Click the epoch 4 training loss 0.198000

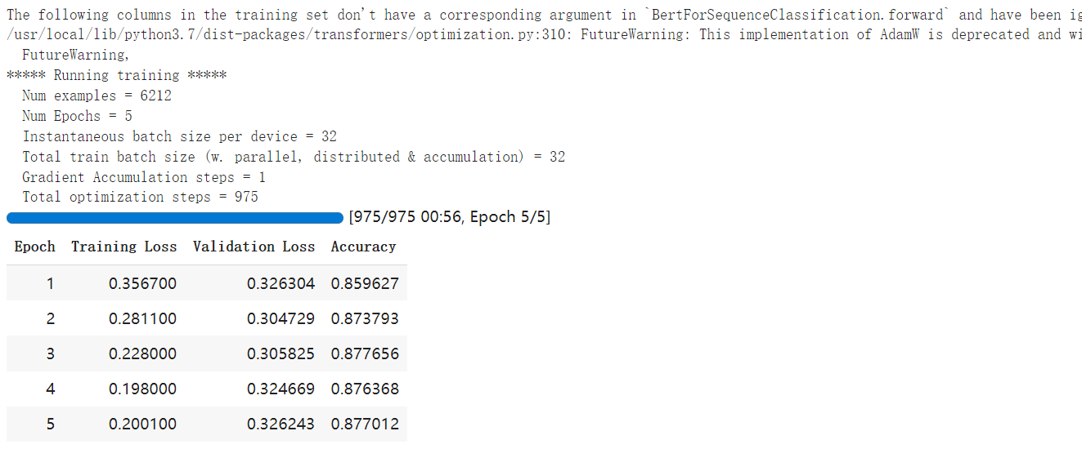(142, 389)
